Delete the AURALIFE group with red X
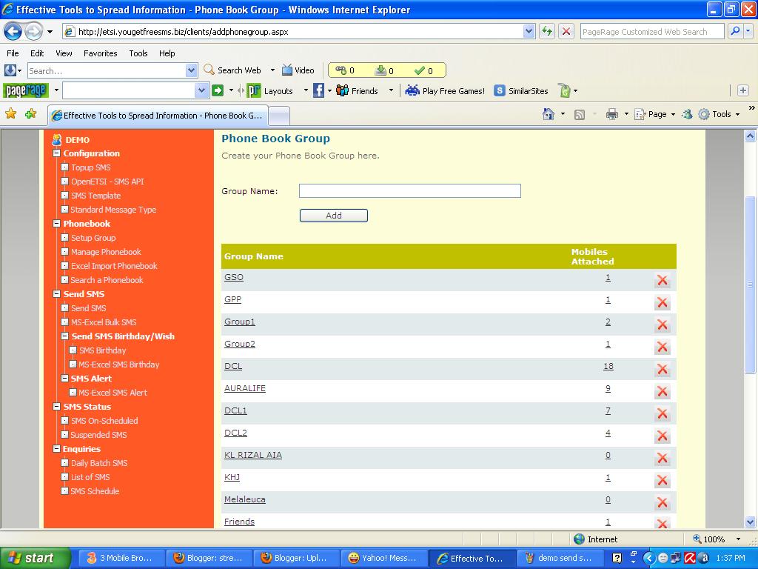The image size is (758, 569). point(663,391)
